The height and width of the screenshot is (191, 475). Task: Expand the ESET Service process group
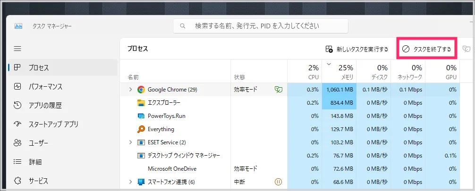coord(131,142)
